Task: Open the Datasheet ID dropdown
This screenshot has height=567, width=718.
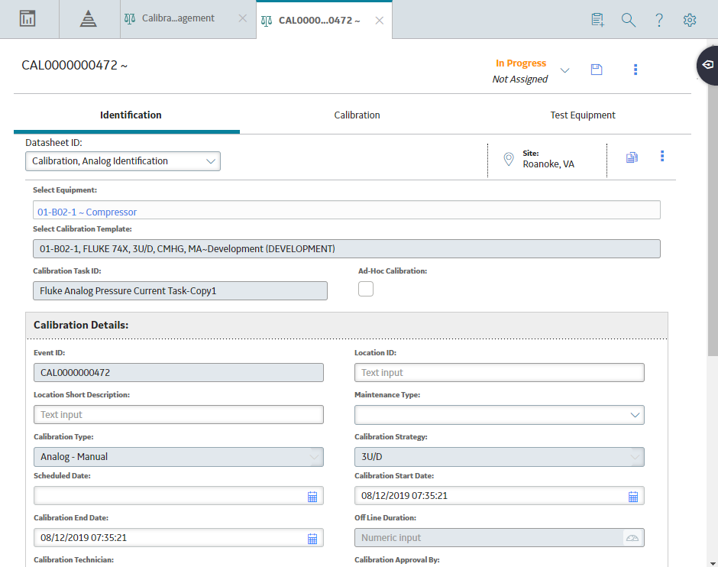Action: 123,161
